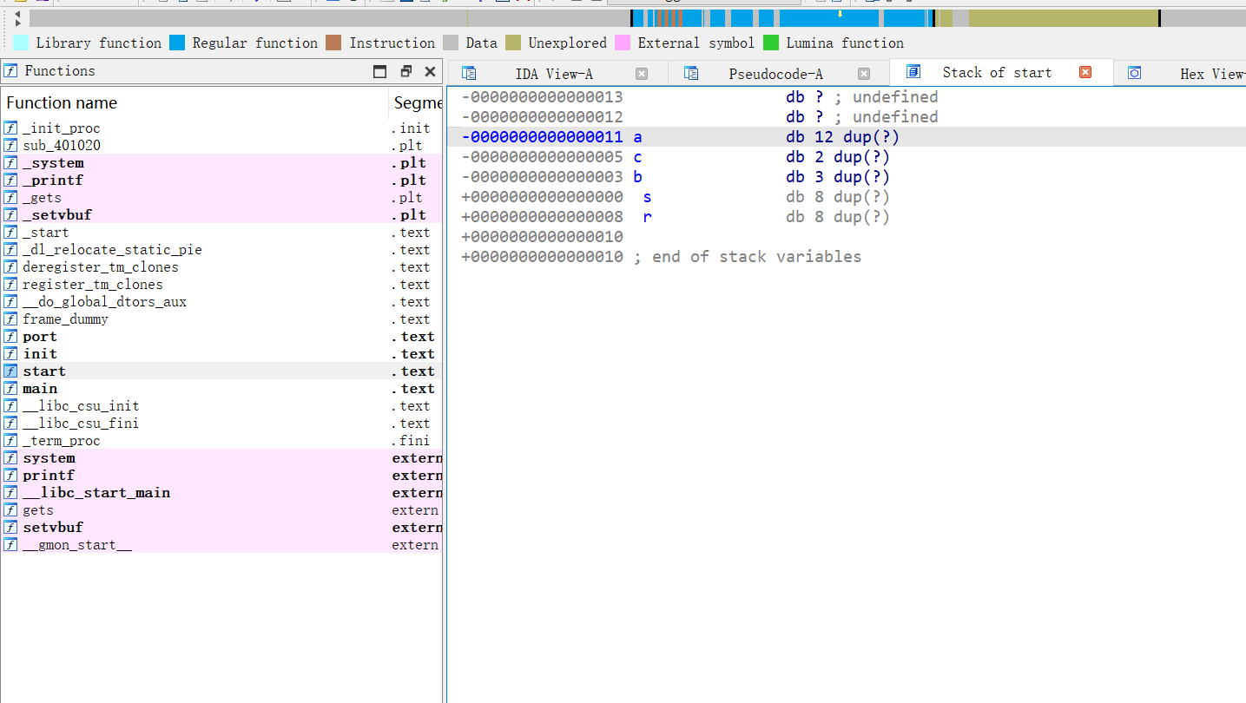Click the function icon next to _system
Image resolution: width=1246 pixels, height=703 pixels.
pos(10,163)
